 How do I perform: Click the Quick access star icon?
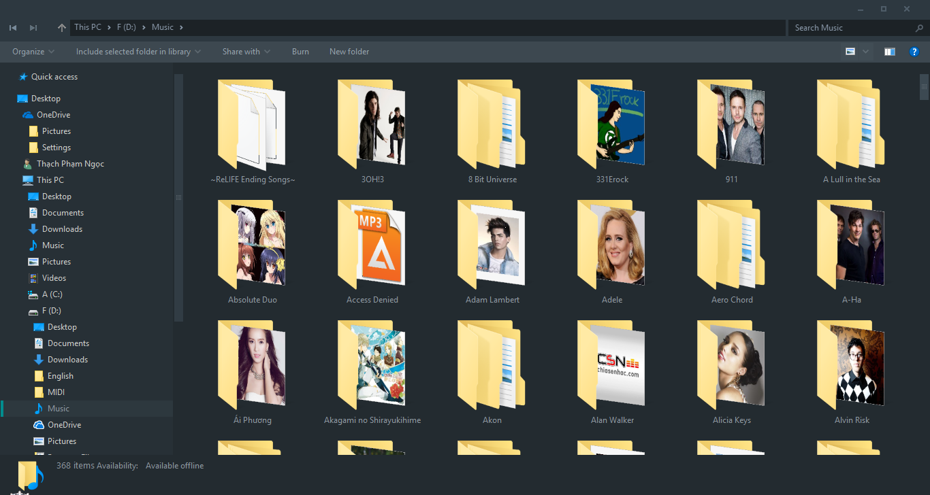[x=23, y=77]
